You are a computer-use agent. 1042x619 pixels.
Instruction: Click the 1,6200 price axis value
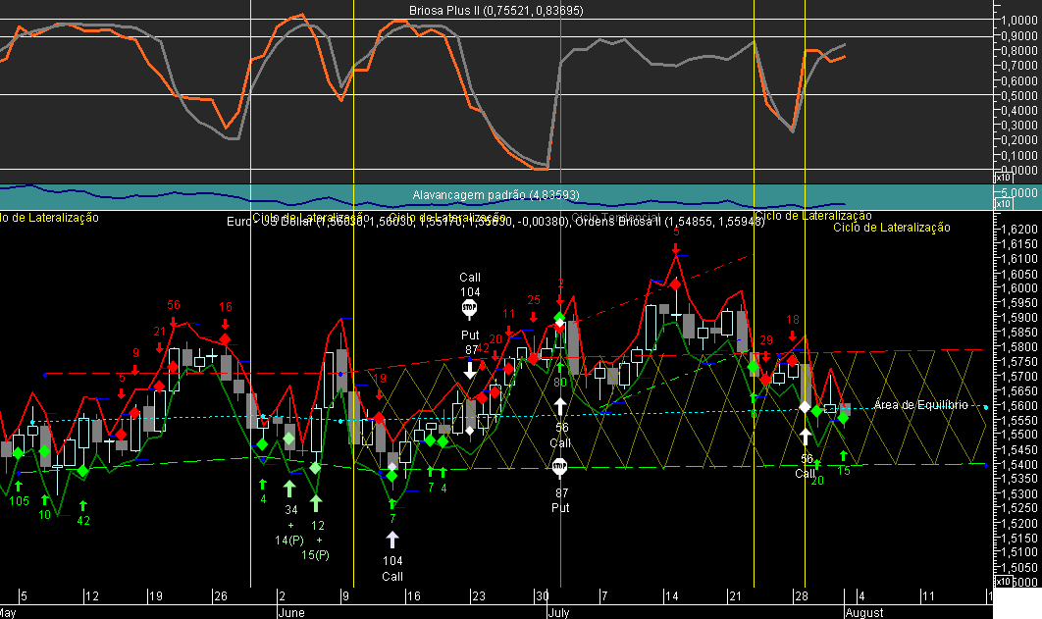(x=1019, y=230)
